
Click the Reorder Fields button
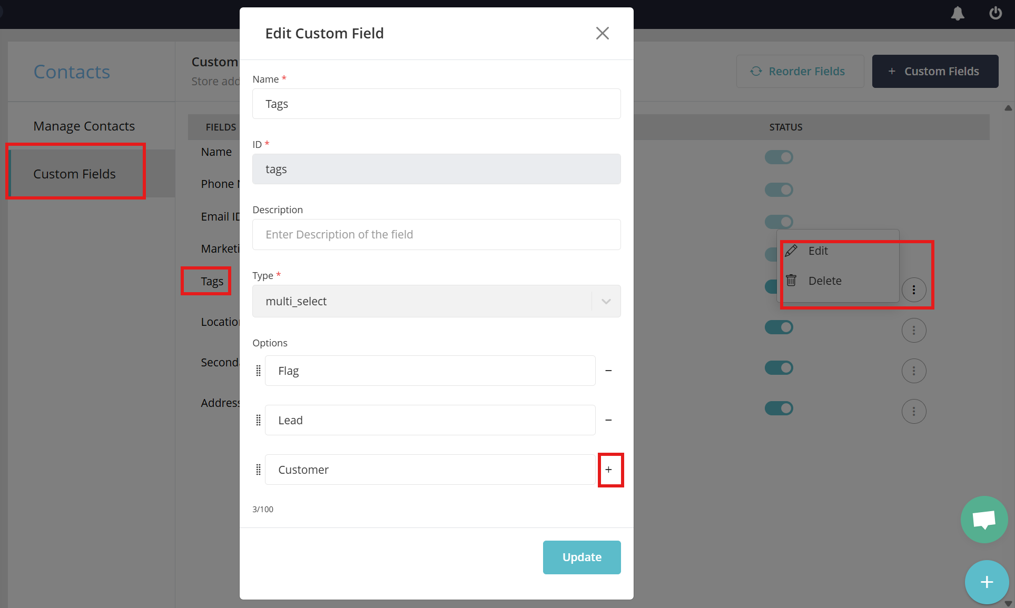800,71
